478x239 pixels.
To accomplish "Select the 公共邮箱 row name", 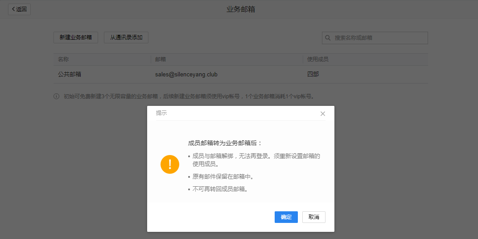I will click(70, 74).
